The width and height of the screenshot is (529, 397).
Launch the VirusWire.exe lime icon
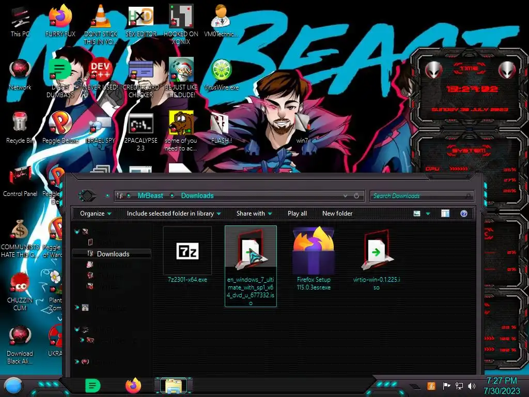[x=221, y=74]
